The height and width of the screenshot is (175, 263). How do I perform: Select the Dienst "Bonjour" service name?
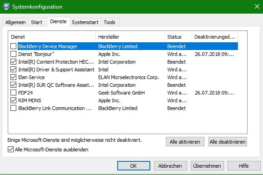[36, 54]
